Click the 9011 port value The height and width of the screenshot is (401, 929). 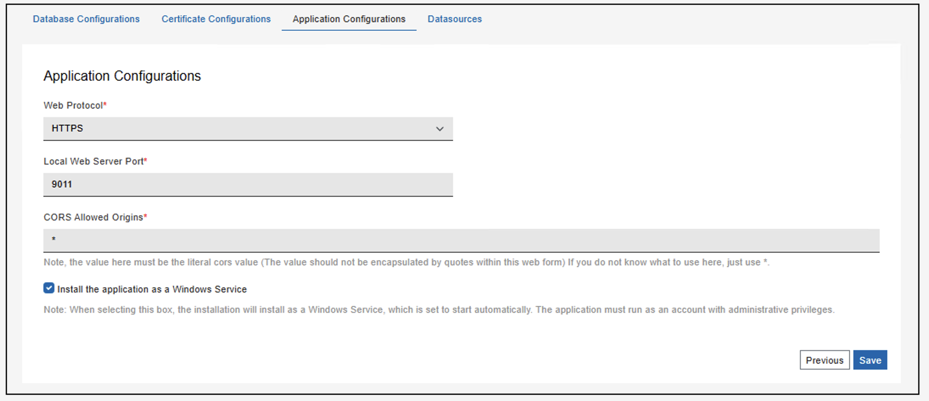click(x=62, y=184)
